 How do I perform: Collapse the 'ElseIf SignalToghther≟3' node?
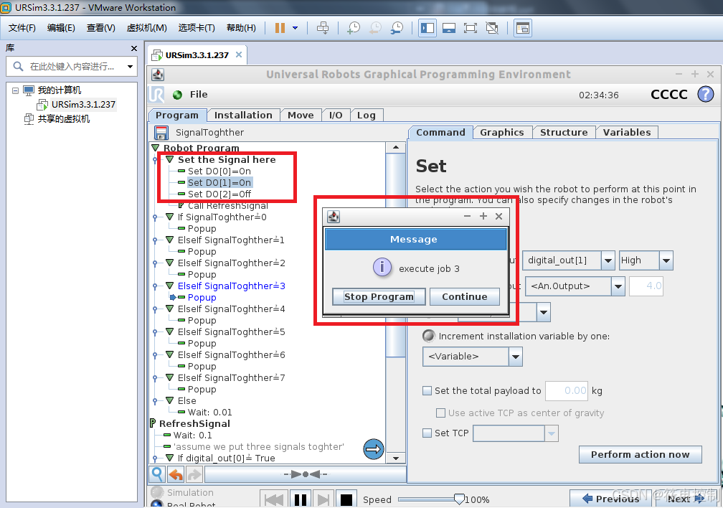coord(170,286)
